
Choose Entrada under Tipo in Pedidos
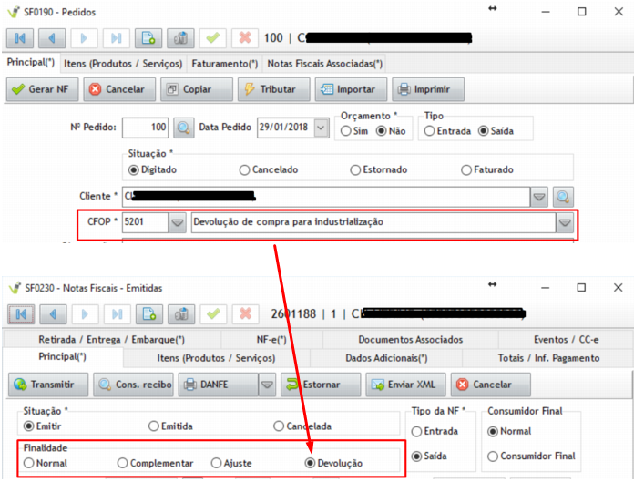429,131
